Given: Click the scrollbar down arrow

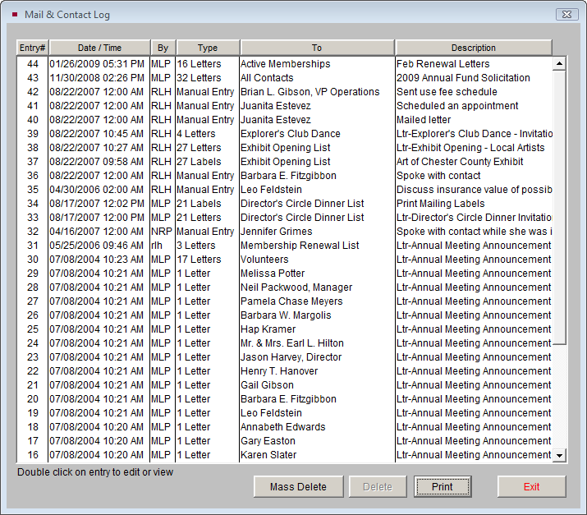Looking at the screenshot, I should coord(559,455).
